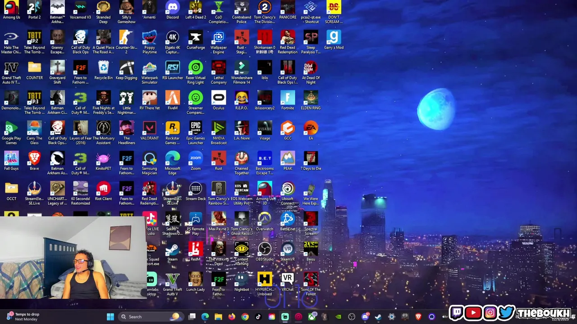This screenshot has height=324, width=577.
Task: Open the 'Temps to drop' weather widget
Action: click(x=23, y=317)
